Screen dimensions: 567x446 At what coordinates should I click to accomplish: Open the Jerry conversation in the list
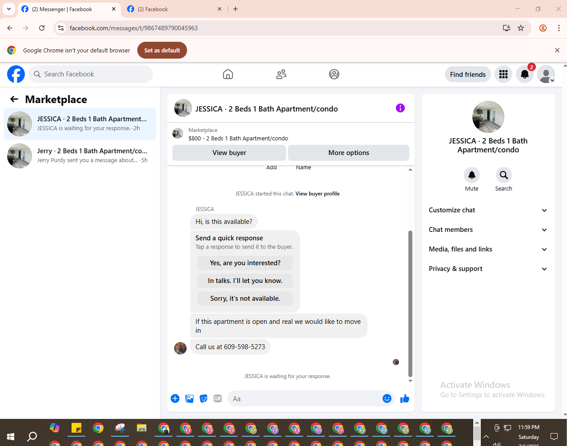(x=80, y=156)
